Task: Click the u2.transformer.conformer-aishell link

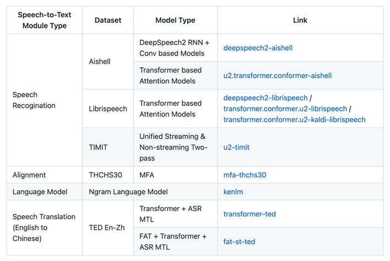Action: coord(277,75)
